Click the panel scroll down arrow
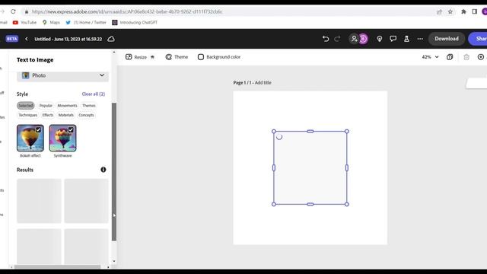Screen dimensions: 487x274 114,261
